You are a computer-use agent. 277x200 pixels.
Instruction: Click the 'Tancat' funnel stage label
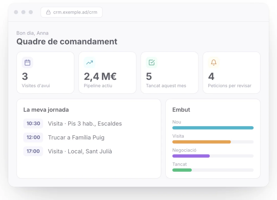tap(180, 164)
